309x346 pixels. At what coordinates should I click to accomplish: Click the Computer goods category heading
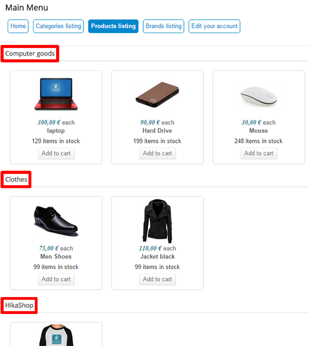(x=30, y=54)
